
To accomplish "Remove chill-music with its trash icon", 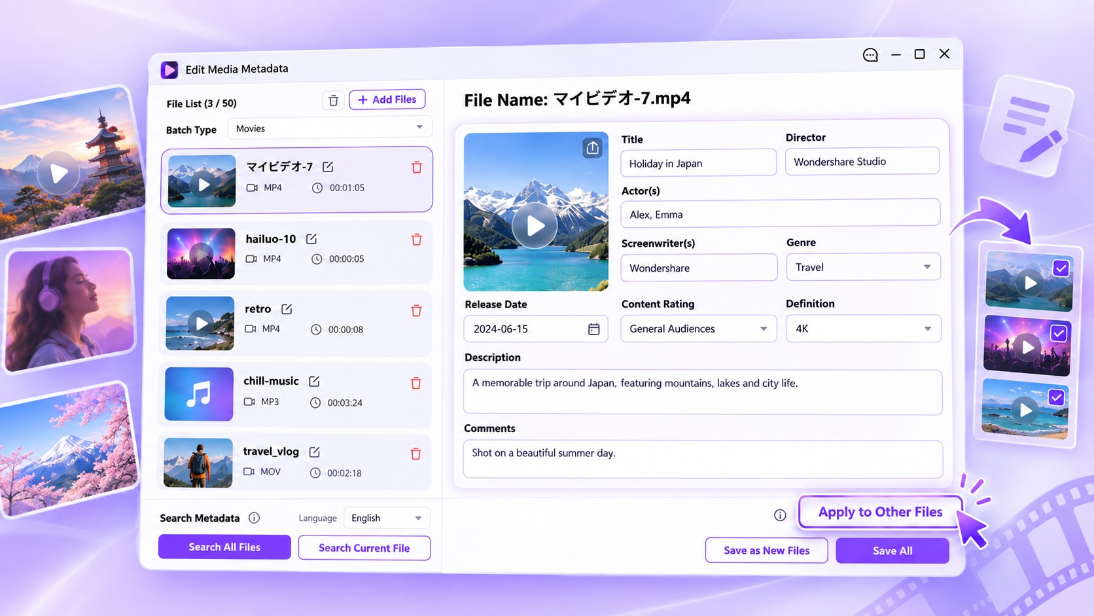I will [x=415, y=383].
